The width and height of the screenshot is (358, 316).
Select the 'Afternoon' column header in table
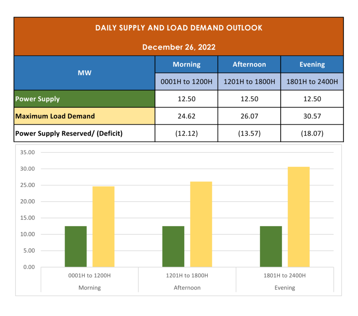[249, 65]
